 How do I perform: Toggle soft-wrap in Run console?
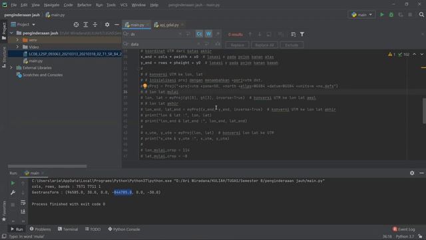click(x=23, y=202)
